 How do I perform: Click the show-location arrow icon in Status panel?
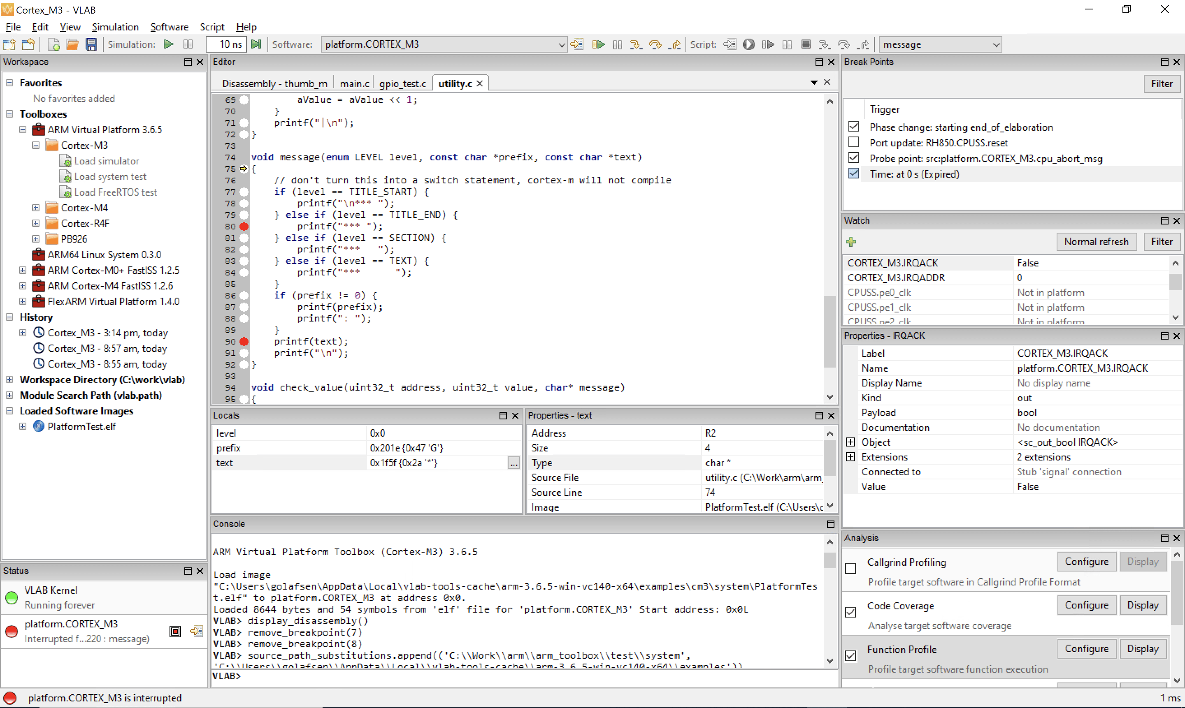coord(196,632)
